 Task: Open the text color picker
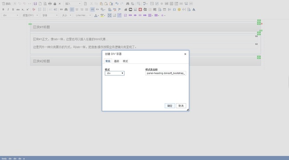[96, 16]
